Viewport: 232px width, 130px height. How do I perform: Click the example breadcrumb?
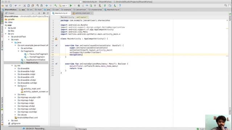66,10
